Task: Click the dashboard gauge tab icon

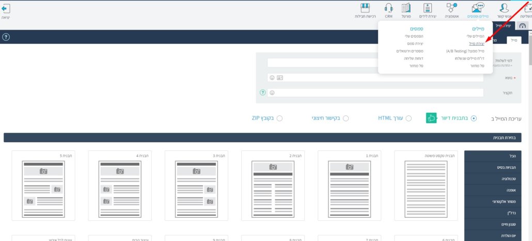Action: point(523,26)
